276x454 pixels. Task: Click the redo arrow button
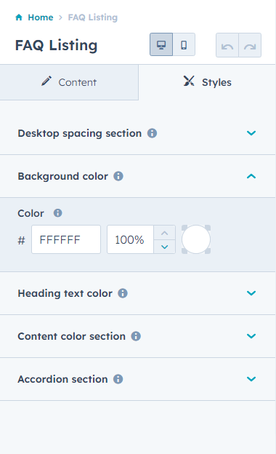tap(250, 45)
